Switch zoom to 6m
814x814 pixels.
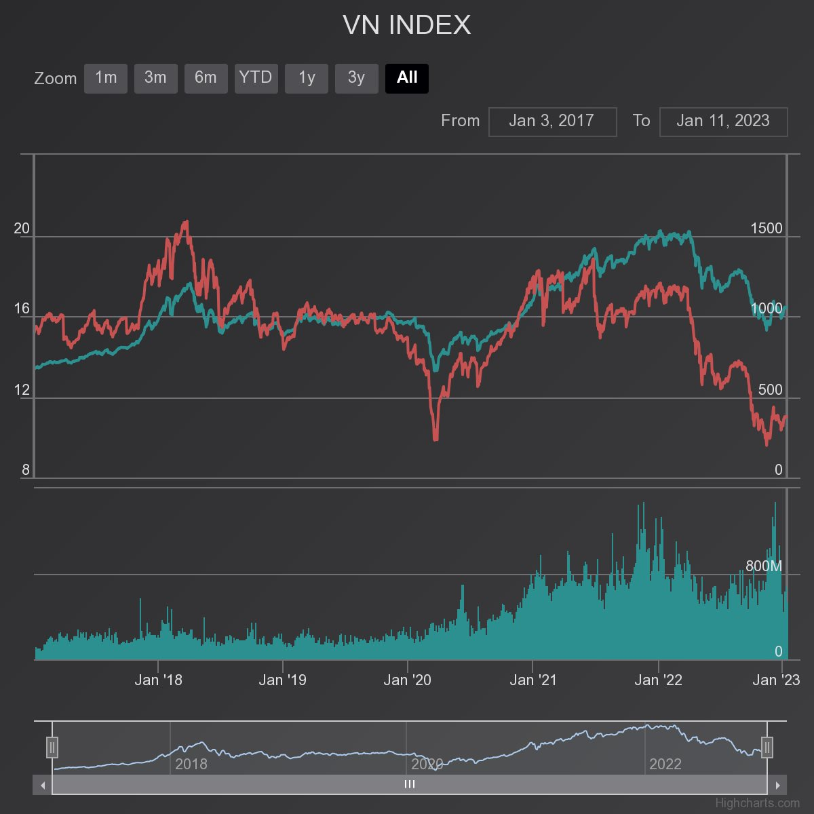[206, 78]
